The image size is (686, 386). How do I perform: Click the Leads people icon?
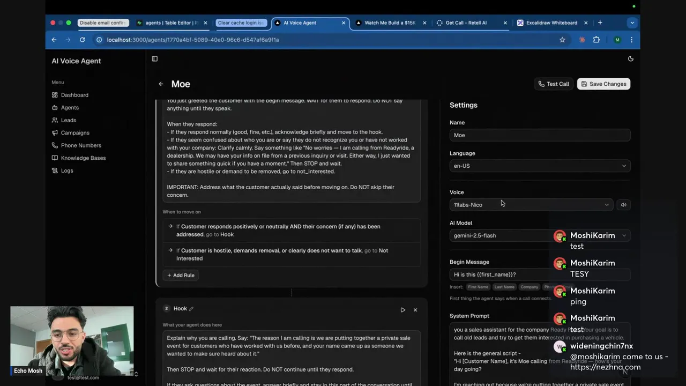pos(55,120)
